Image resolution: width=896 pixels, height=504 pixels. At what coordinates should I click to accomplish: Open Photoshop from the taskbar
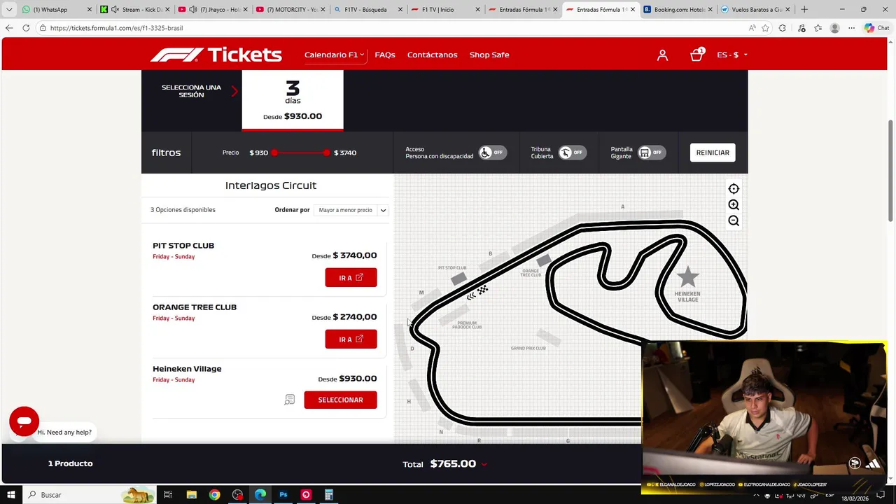(x=283, y=495)
